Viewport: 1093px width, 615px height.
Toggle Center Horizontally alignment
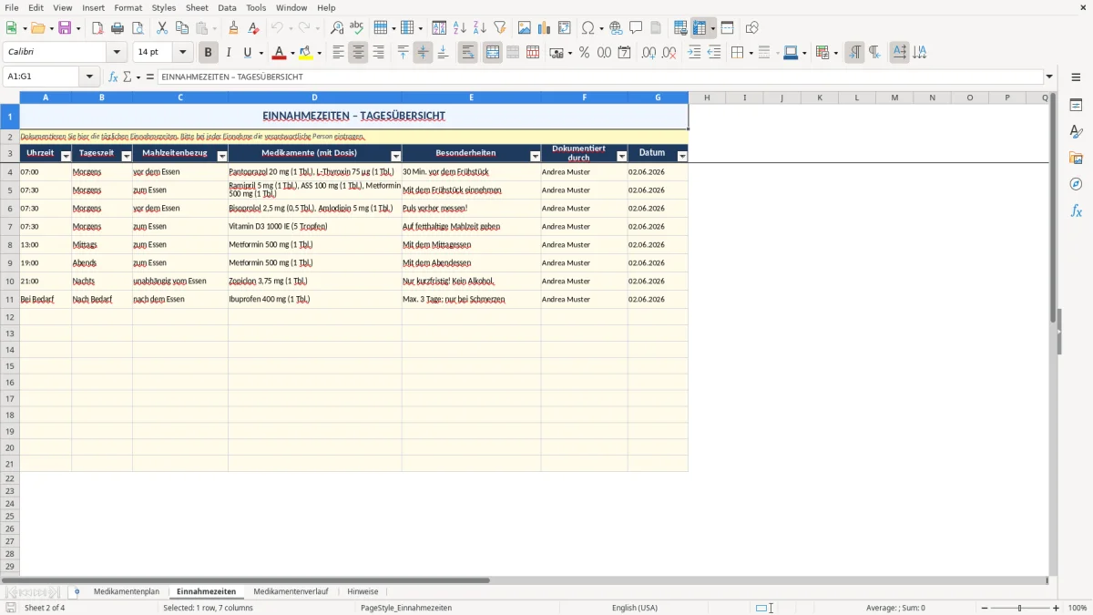click(358, 53)
